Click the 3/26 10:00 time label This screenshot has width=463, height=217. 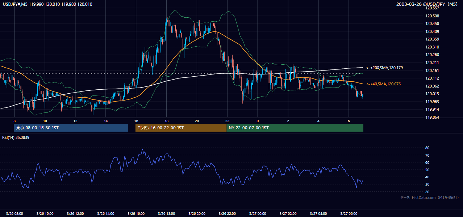45,214
